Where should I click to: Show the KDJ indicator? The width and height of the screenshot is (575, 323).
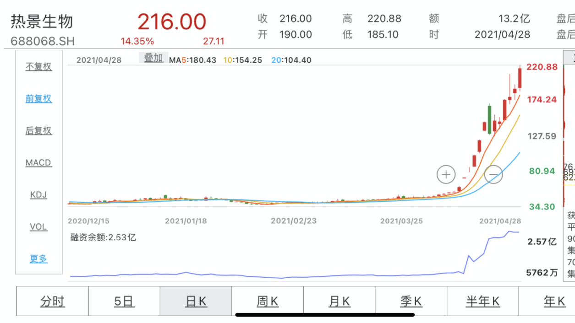tap(38, 195)
